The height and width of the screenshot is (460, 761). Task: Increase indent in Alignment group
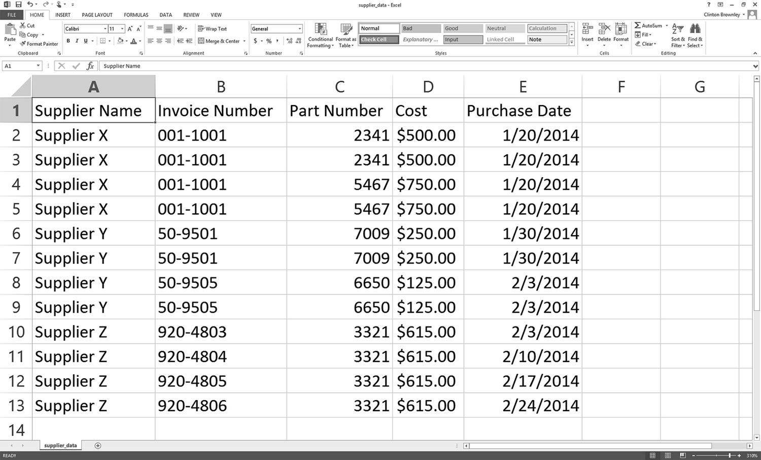(189, 41)
